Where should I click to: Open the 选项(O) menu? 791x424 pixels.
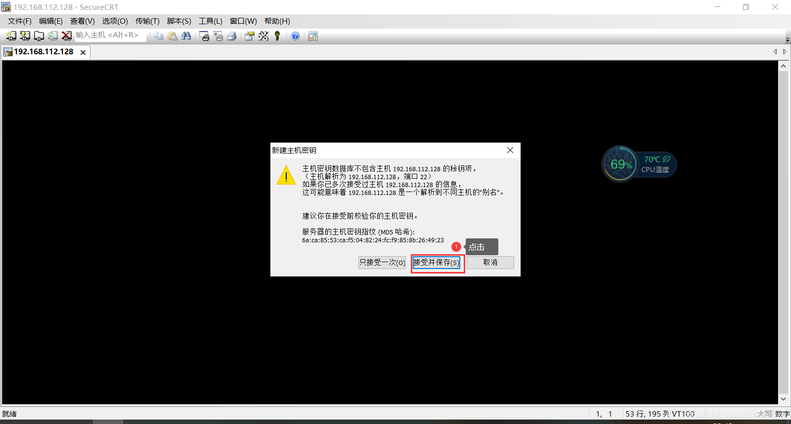115,21
